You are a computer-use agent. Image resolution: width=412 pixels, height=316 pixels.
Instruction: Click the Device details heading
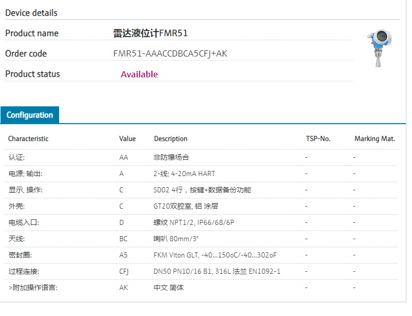[x=31, y=13]
